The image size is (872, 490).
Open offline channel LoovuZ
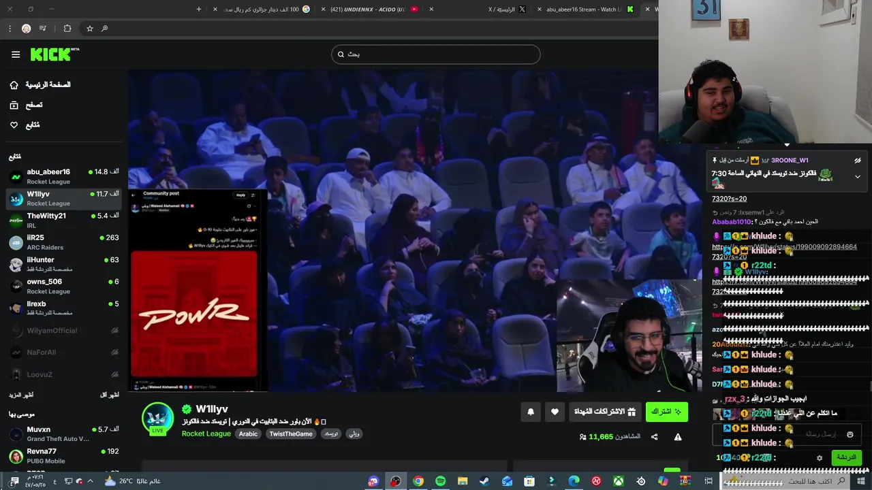click(64, 374)
